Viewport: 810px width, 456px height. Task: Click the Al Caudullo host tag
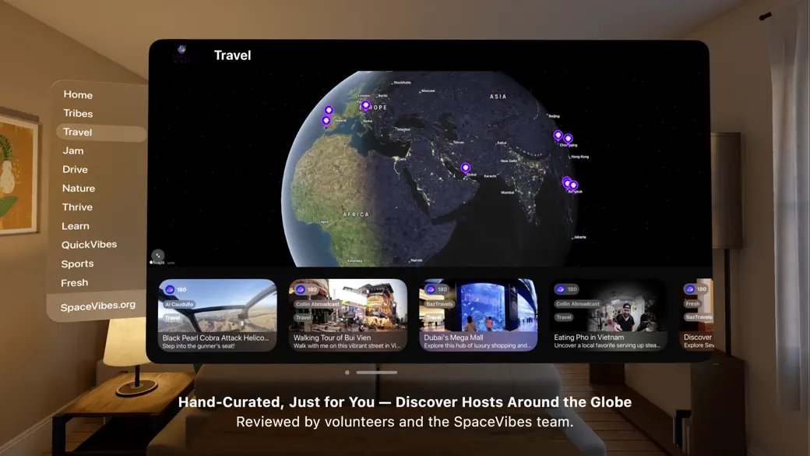179,305
